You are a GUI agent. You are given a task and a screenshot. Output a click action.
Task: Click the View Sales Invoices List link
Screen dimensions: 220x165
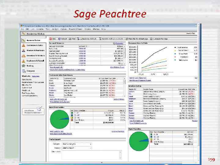point(58,99)
